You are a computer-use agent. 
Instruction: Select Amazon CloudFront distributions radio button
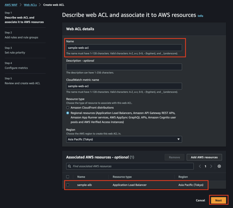tap(68, 108)
